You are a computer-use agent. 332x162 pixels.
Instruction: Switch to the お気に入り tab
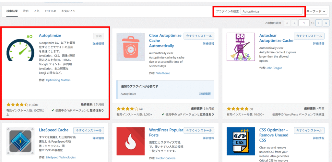point(68,11)
